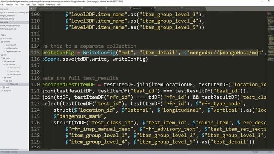Image resolution: width=274 pixels, height=154 pixels.
Task: Close the mongodb_model.txt tab
Action: tap(103, 9)
